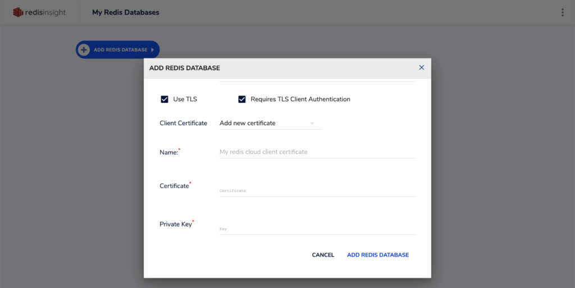The height and width of the screenshot is (288, 575).
Task: Click the RedisInsight cube logo icon
Action: click(x=19, y=12)
